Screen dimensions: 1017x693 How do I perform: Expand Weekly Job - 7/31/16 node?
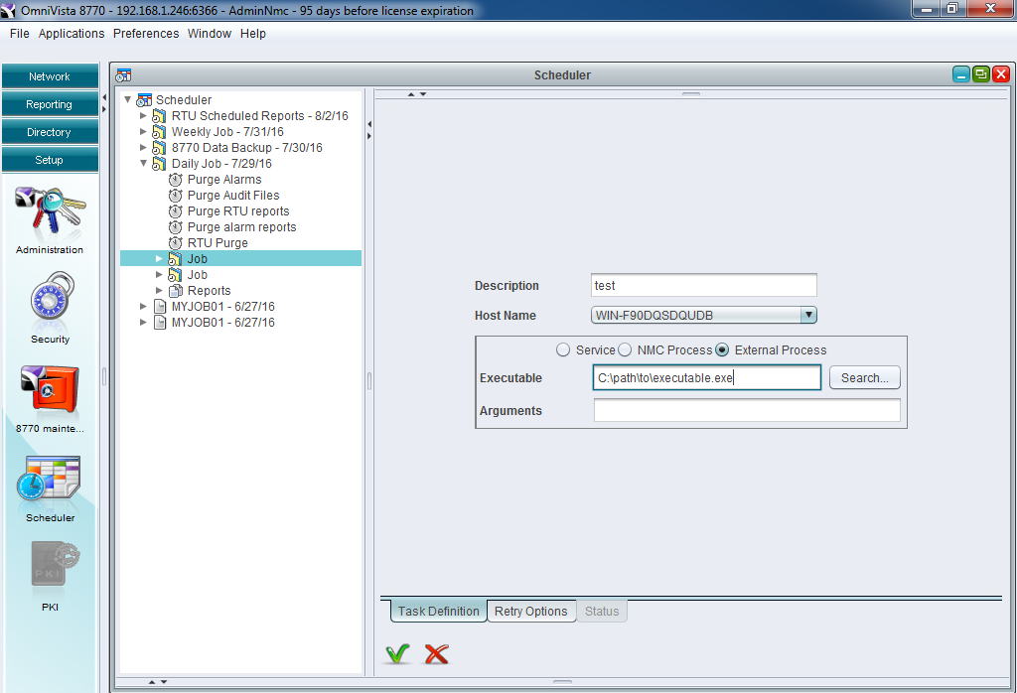point(143,132)
